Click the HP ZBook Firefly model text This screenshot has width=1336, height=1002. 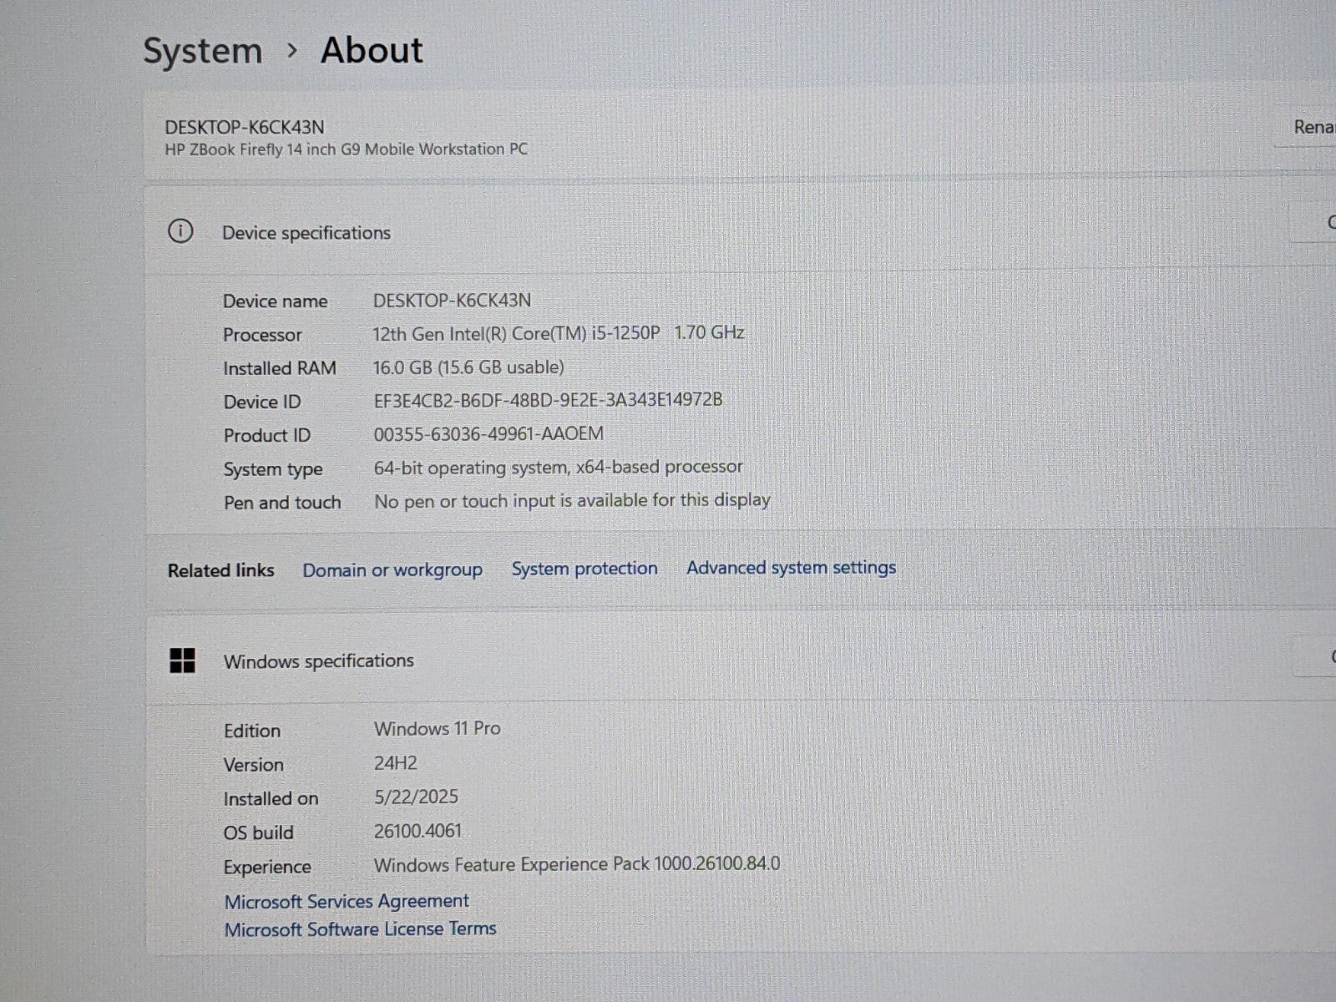pos(346,149)
